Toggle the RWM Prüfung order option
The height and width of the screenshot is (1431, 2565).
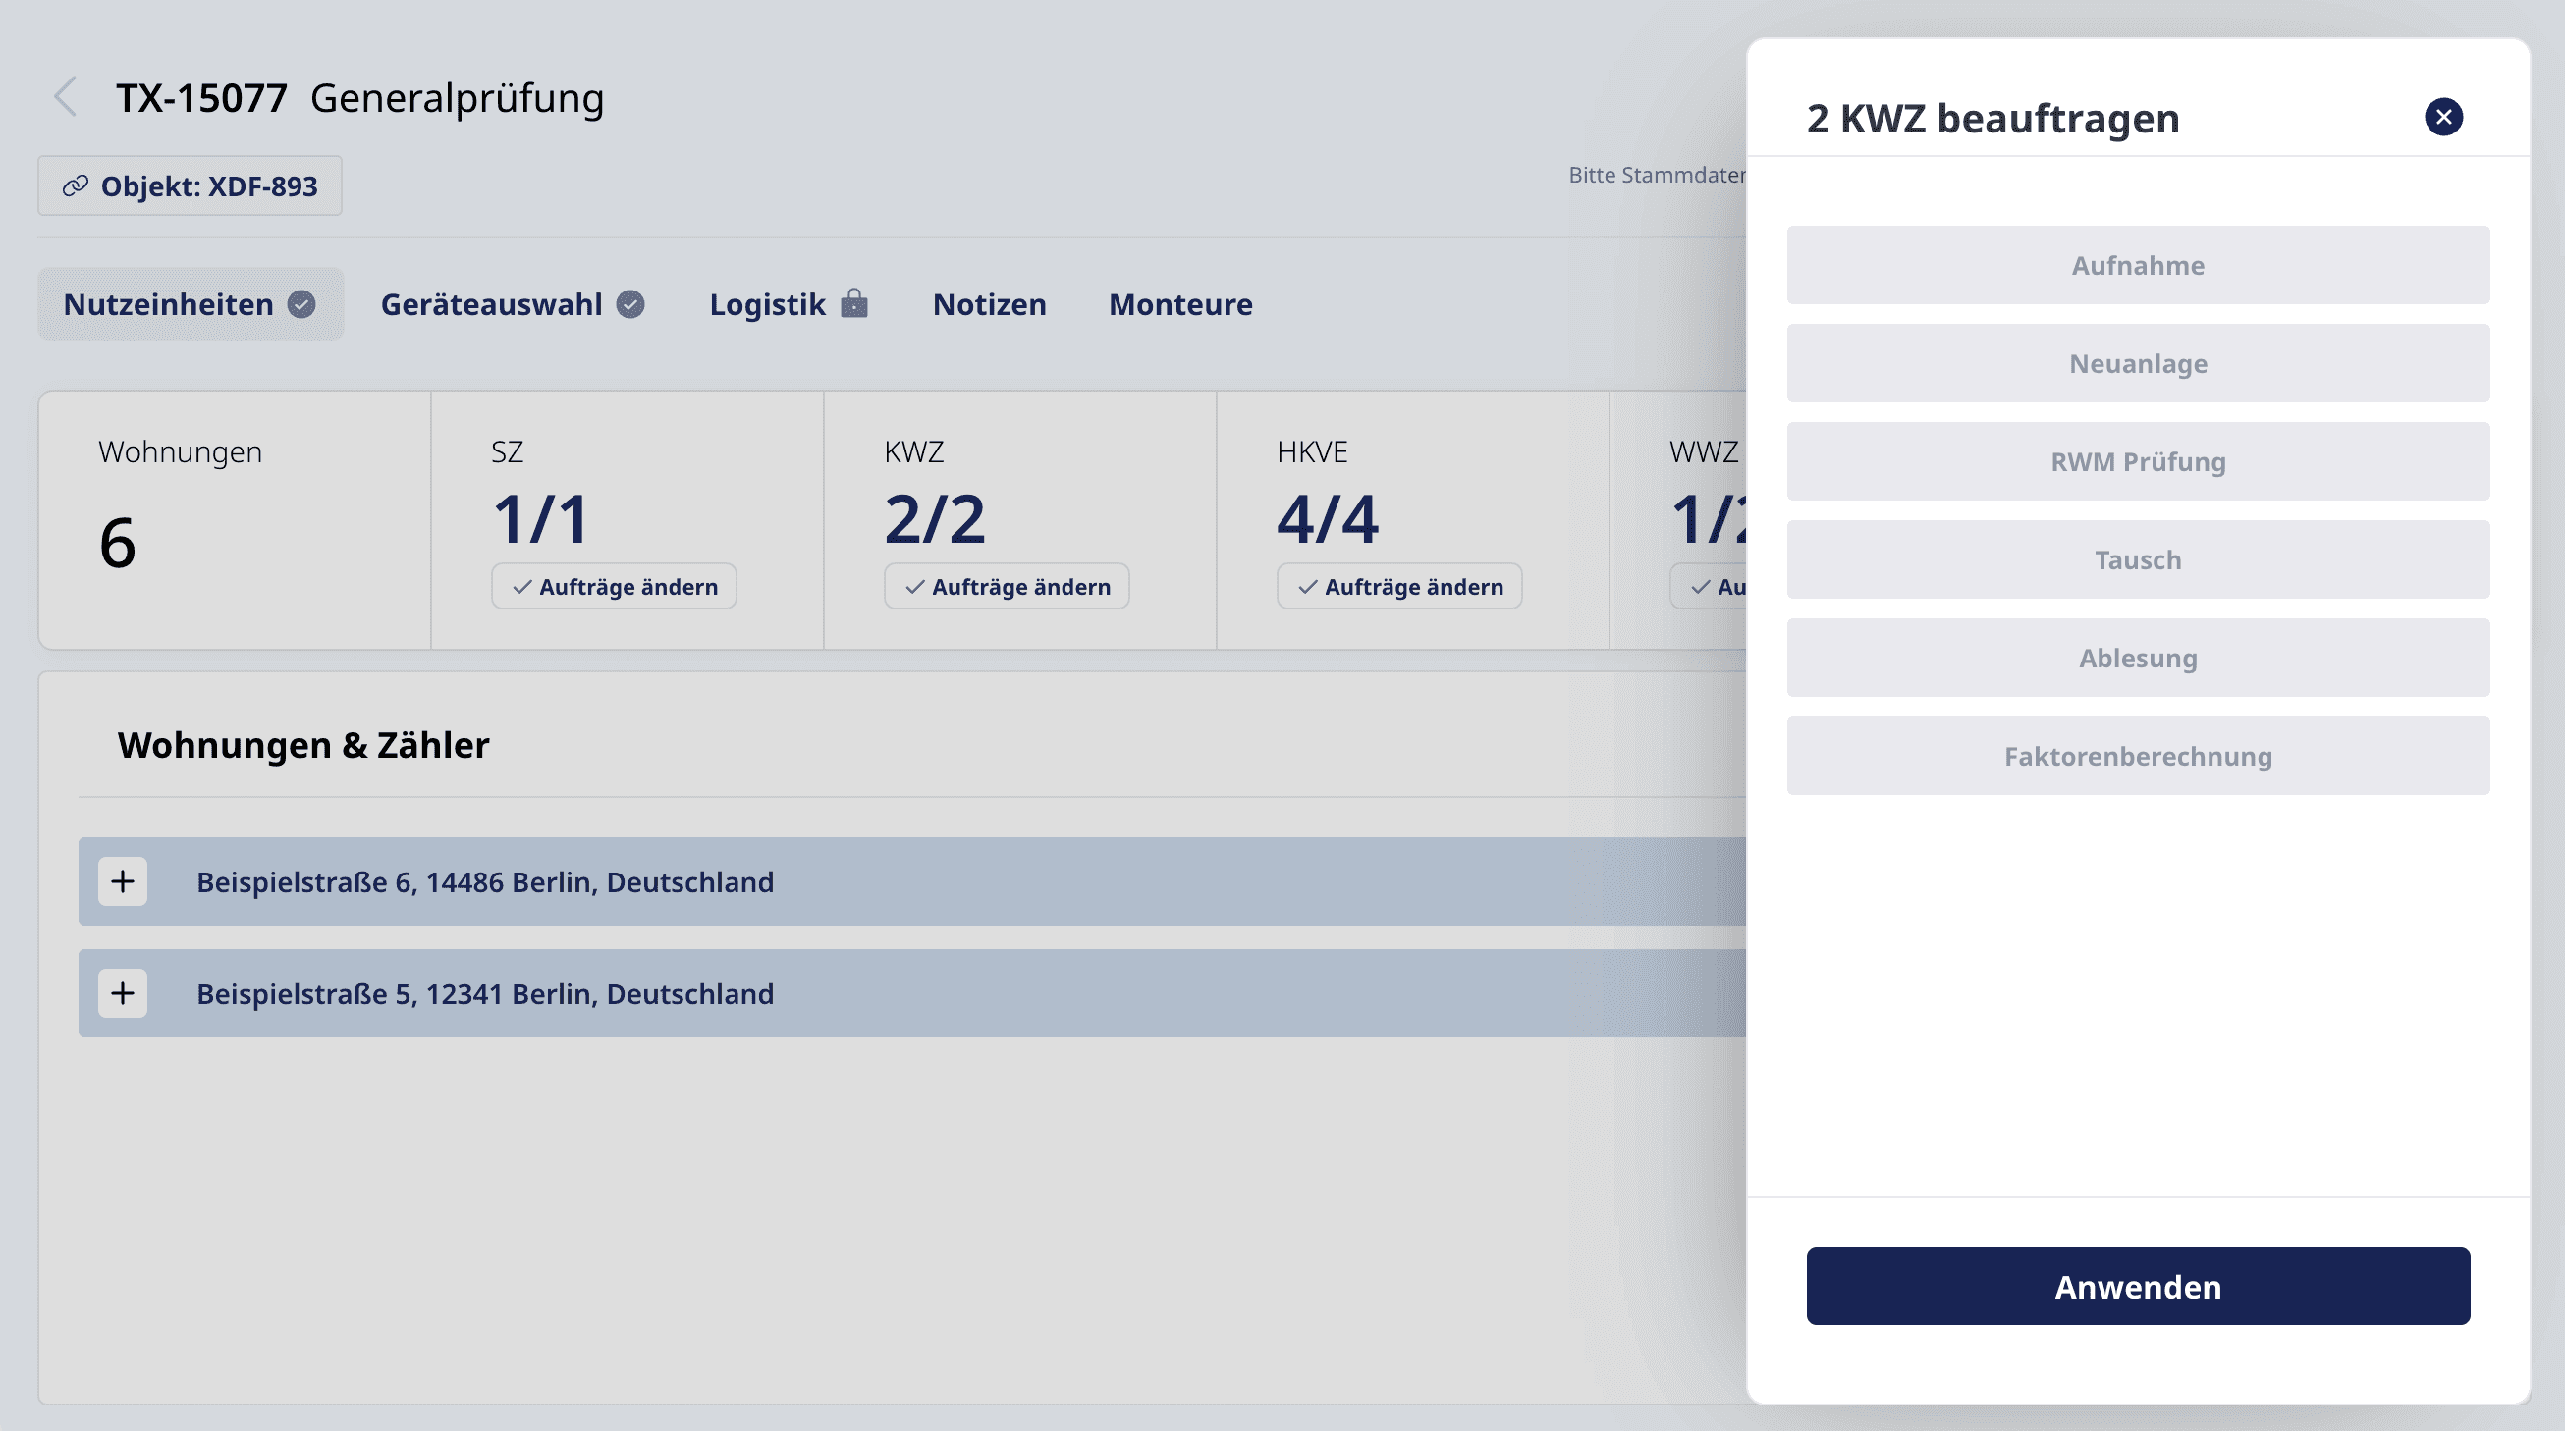[x=2137, y=461]
